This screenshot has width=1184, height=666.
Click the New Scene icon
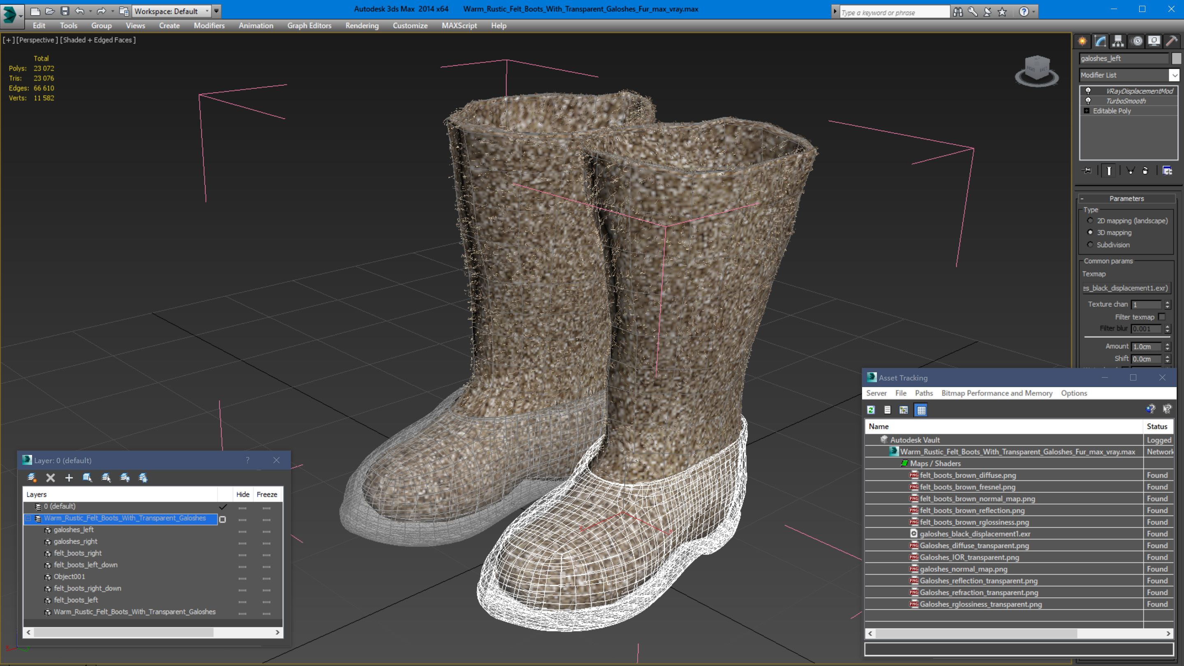(35, 11)
